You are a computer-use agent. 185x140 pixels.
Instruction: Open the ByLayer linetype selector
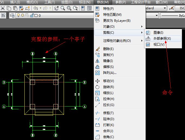pyautogui.click(x=173, y=16)
